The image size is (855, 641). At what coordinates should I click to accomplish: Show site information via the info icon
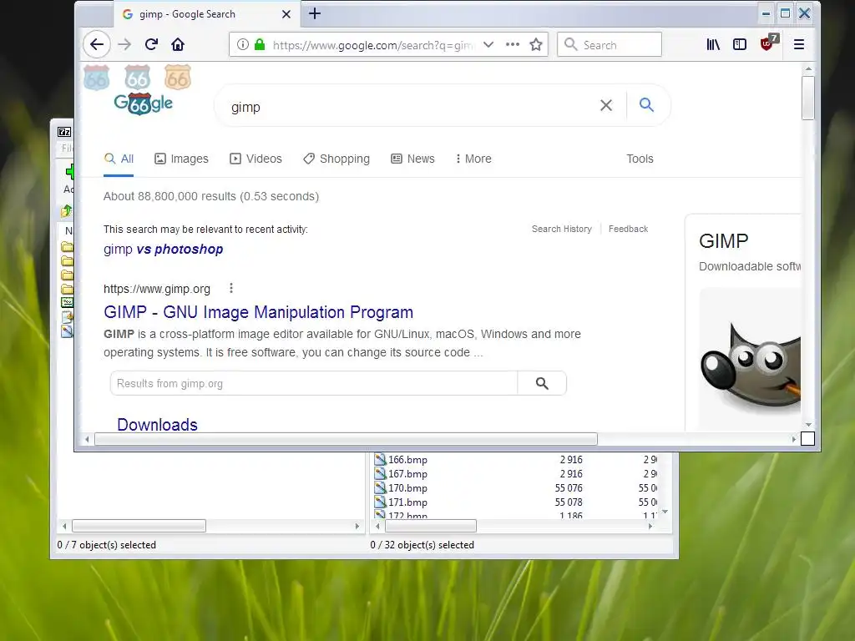243,45
